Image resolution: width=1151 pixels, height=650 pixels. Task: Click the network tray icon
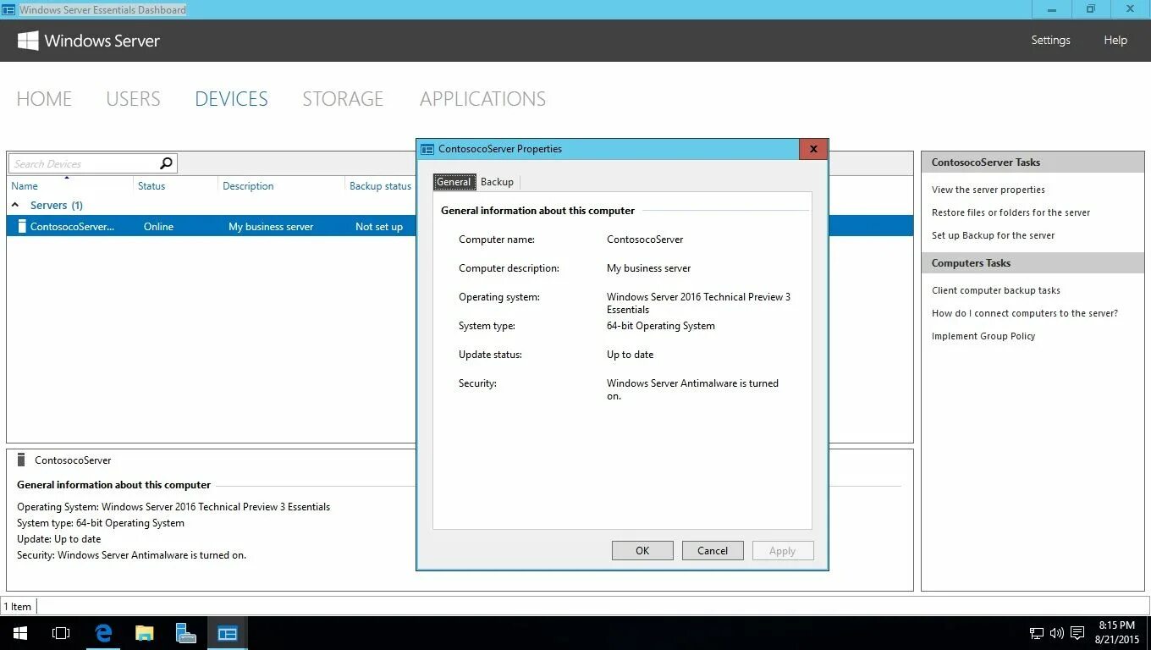(x=1036, y=633)
